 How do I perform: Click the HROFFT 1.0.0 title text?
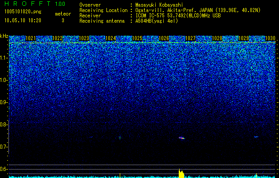35,4
